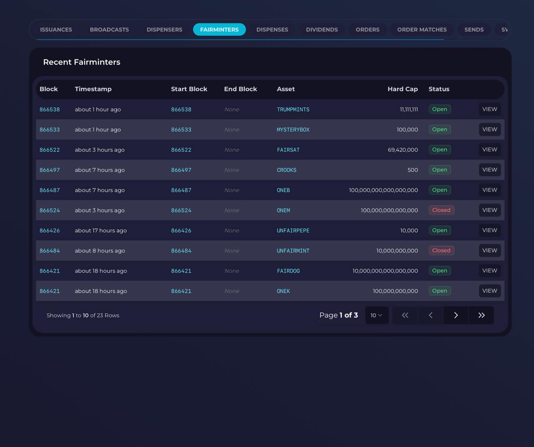
Task: Open the Orders tab
Action: click(368, 30)
